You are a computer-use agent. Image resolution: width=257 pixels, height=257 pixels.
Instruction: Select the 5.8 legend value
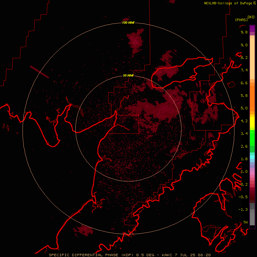[244, 96]
